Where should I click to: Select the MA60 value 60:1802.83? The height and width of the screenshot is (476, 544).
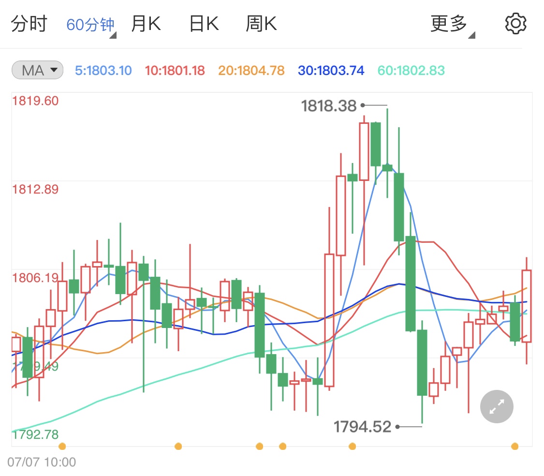coord(411,71)
